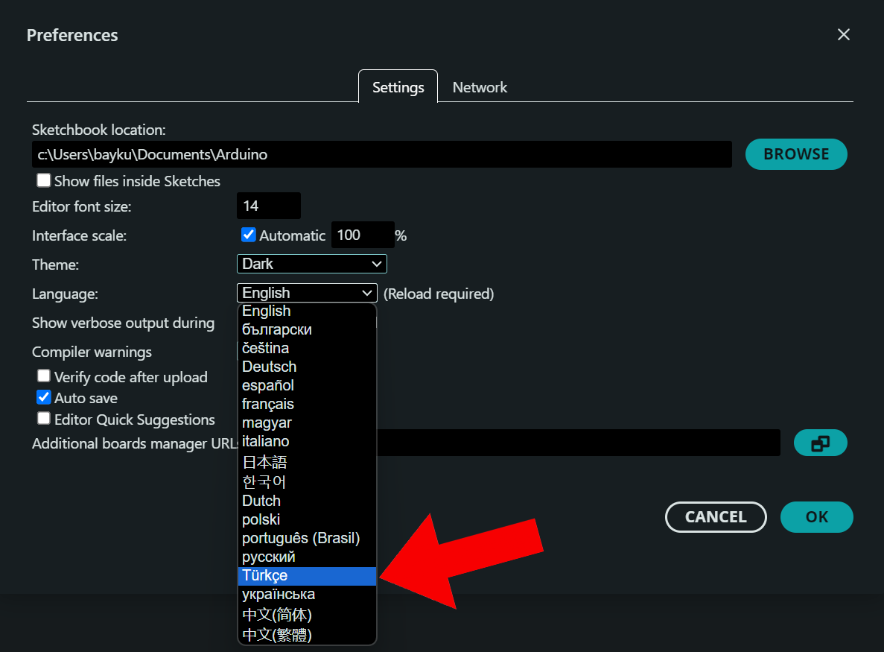Open the additional boards manager URLs editor window
The width and height of the screenshot is (884, 652).
820,443
